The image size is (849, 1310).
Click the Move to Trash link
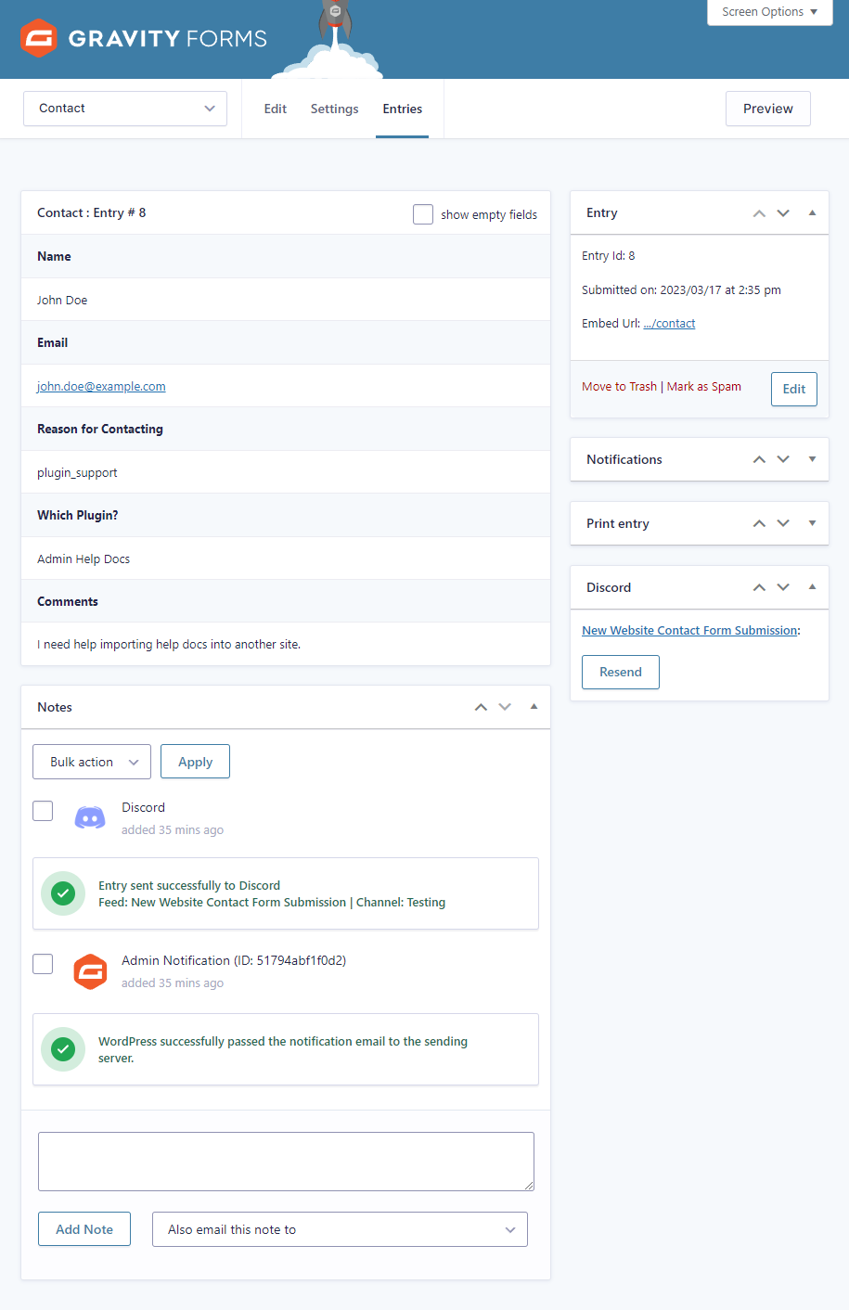pos(619,386)
